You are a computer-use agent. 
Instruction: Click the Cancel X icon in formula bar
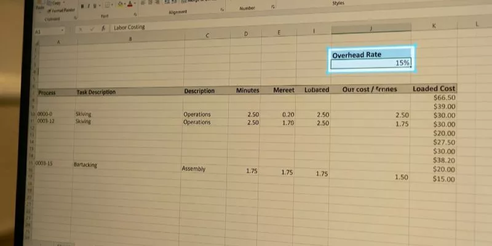81,30
